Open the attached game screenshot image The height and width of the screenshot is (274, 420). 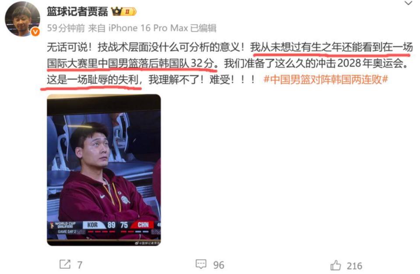click(x=104, y=170)
